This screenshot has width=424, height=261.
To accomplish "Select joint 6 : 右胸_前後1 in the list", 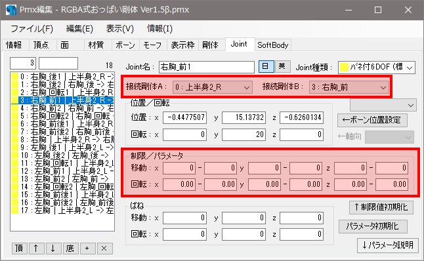I will [62, 124].
